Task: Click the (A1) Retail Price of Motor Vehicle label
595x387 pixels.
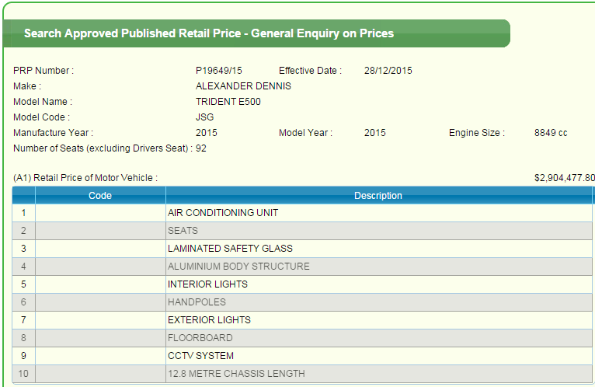Action: 85,178
